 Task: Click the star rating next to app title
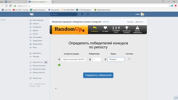pyautogui.click(x=106, y=22)
